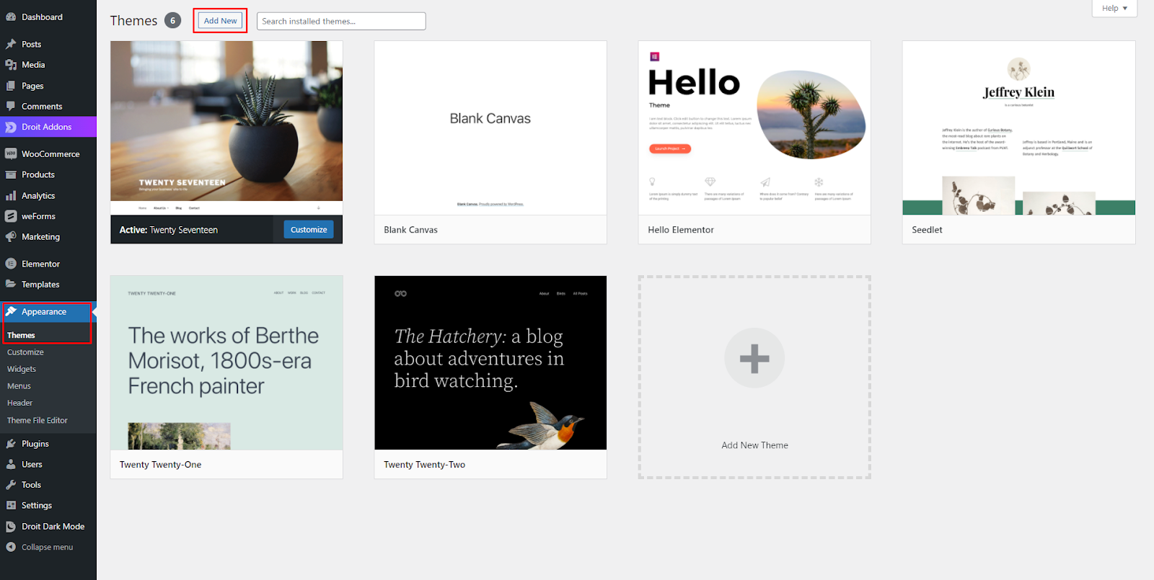
Task: Open Theme File Editor submenu link
Action: [38, 420]
